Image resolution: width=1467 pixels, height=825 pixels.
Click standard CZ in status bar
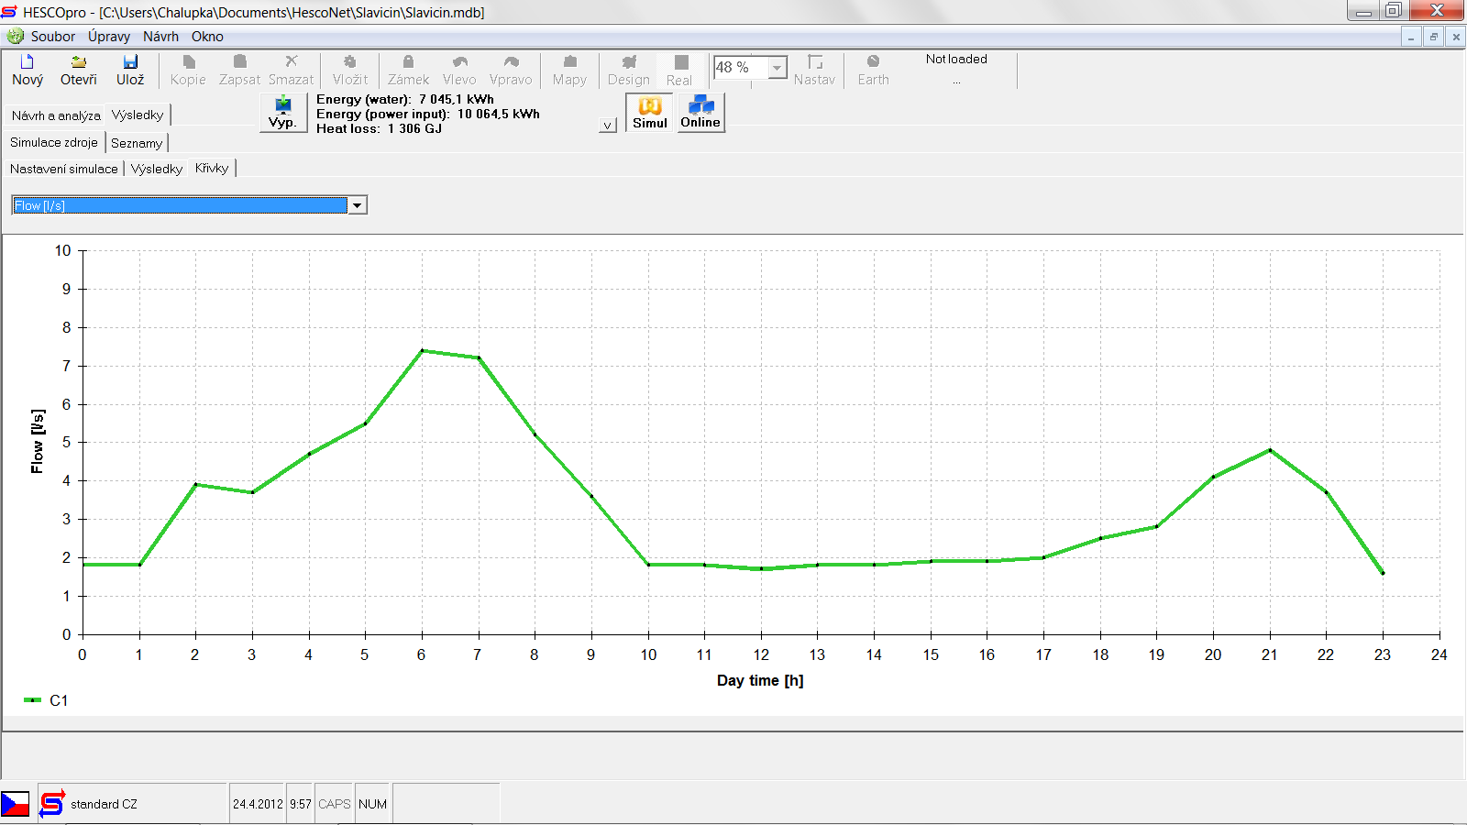pyautogui.click(x=104, y=804)
